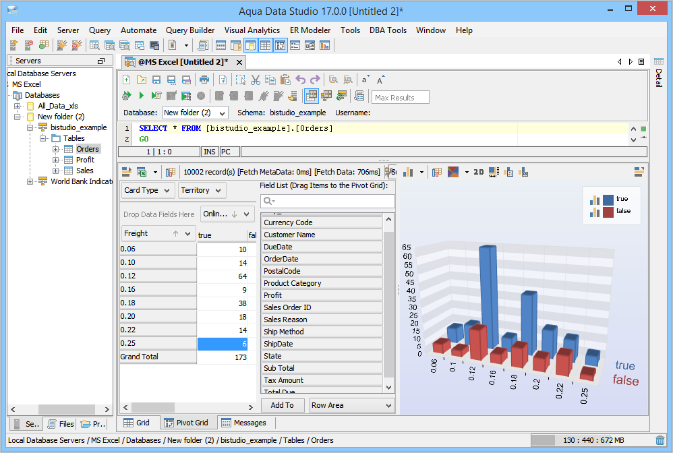Image resolution: width=673 pixels, height=453 pixels.
Task: Click the Copy icon in query toolbar
Action: (270, 80)
